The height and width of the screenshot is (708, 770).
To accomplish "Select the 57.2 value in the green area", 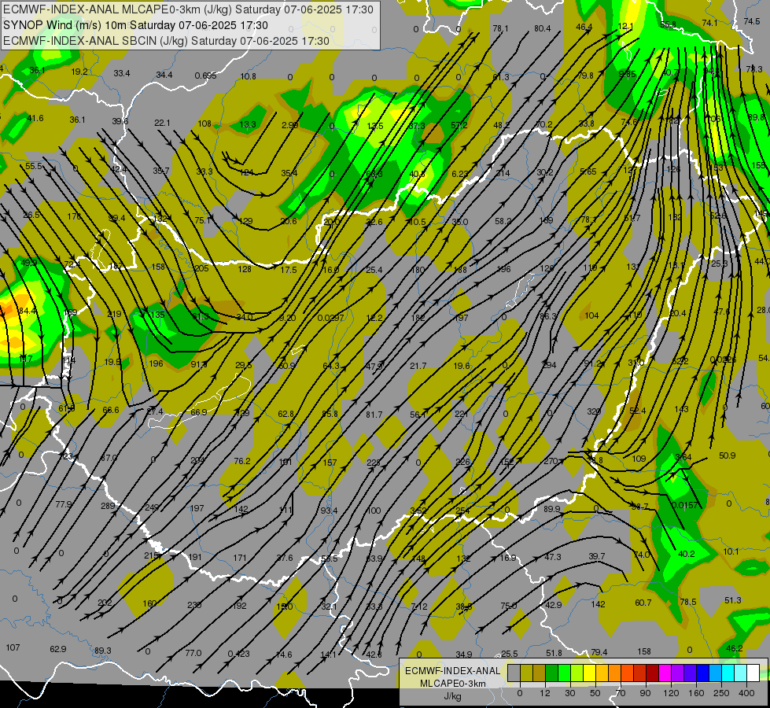I will point(459,125).
